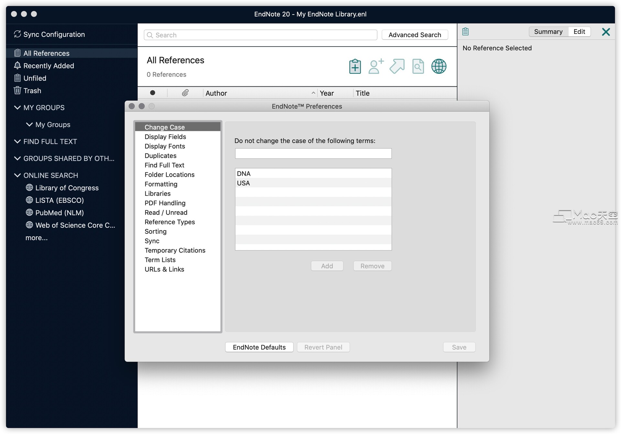Collapse the ONLINE SEARCH section
Image resolution: width=621 pixels, height=434 pixels.
coord(17,175)
